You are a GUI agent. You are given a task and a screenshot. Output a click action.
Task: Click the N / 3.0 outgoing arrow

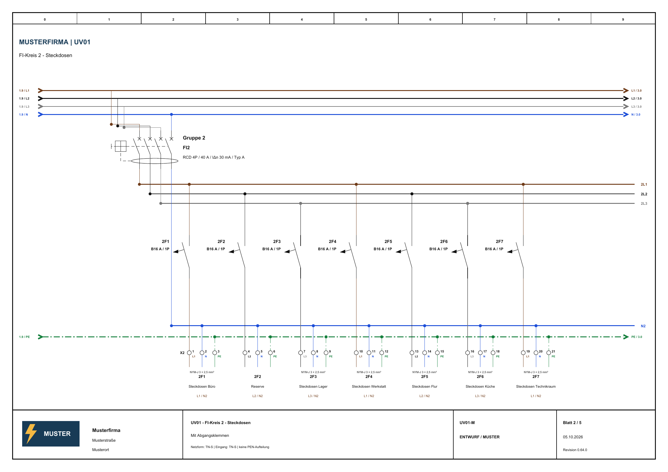click(x=626, y=114)
